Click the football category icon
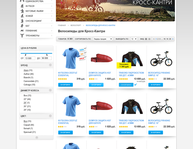 (x=22, y=6)
